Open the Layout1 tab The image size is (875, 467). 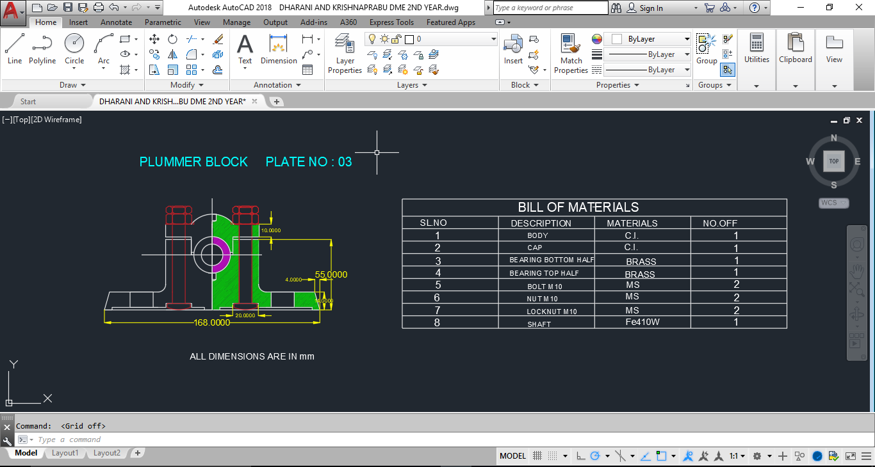point(65,453)
